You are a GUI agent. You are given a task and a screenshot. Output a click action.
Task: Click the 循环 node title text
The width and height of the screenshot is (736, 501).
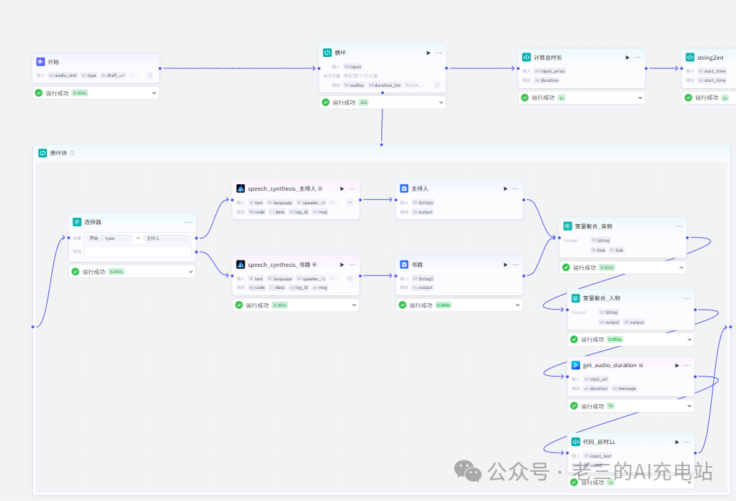coord(341,53)
